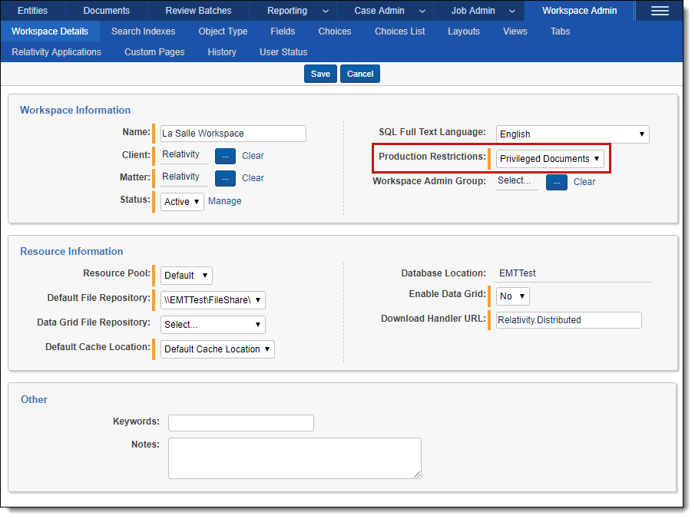695x519 pixels.
Task: Open the Search Indexes tab
Action: pos(143,31)
